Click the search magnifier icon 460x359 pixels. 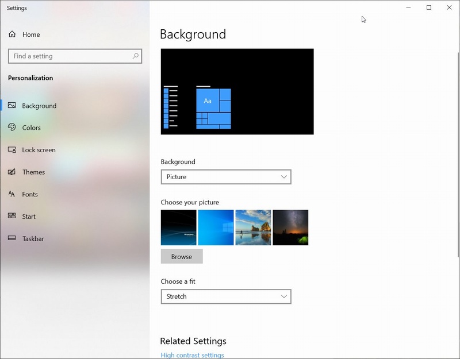pos(134,56)
